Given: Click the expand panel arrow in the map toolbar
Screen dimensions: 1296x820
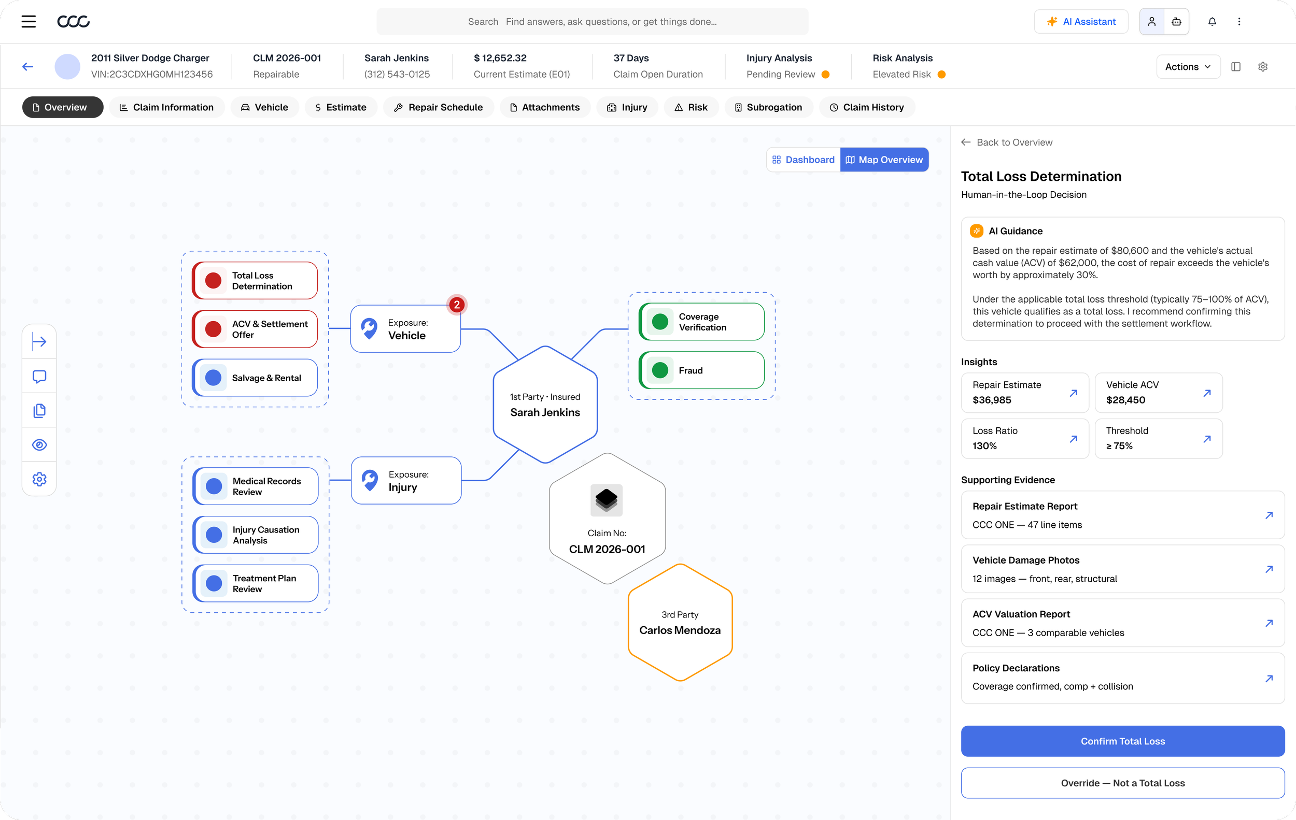Looking at the screenshot, I should click(39, 341).
